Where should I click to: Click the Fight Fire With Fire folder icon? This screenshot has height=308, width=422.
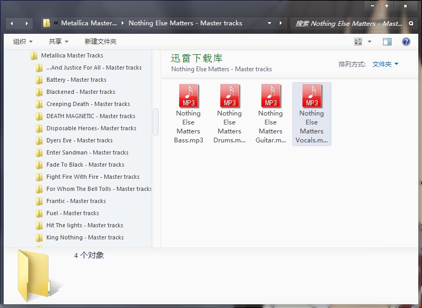[40, 177]
